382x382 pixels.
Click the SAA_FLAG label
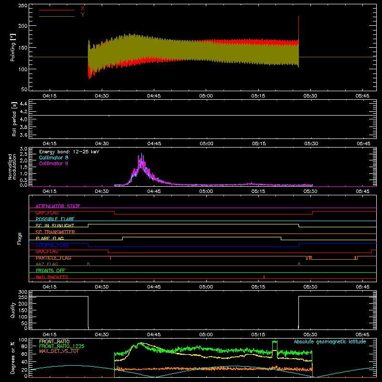click(47, 251)
